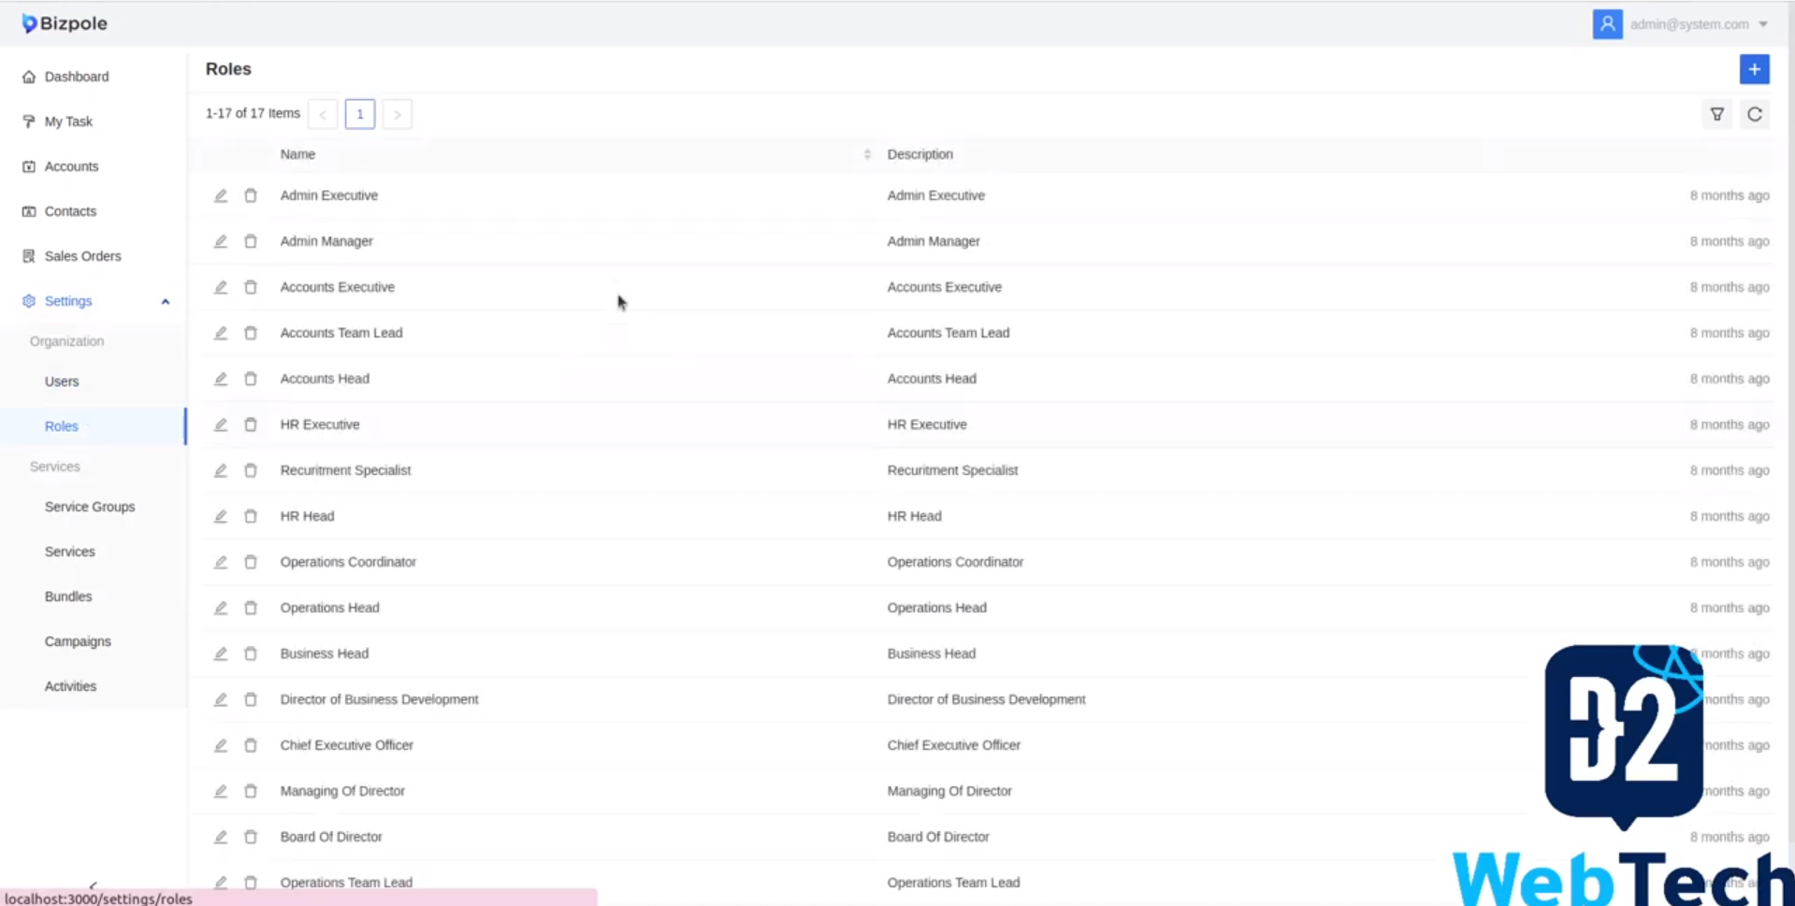Click the refresh icon above the table
Viewport: 1795px width, 906px height.
point(1754,114)
